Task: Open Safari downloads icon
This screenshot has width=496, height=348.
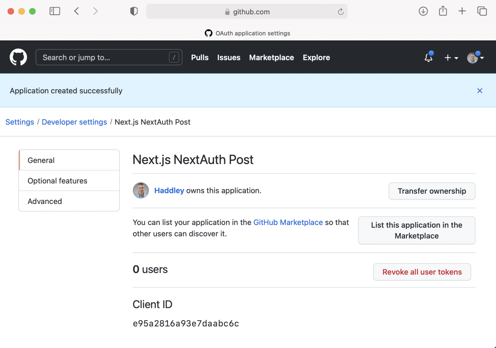Action: click(x=423, y=11)
